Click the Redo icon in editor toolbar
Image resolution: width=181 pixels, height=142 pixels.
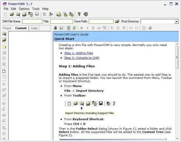[137, 28]
